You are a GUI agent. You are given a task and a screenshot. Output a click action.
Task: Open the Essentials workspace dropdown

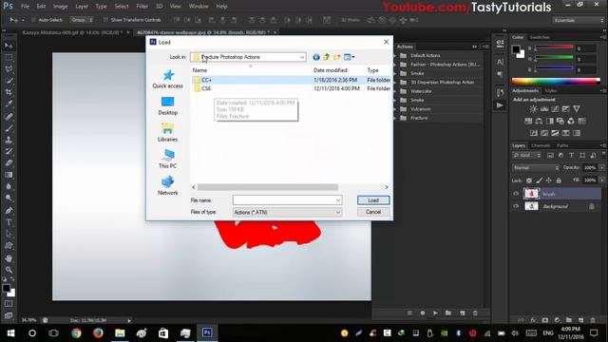[579, 20]
